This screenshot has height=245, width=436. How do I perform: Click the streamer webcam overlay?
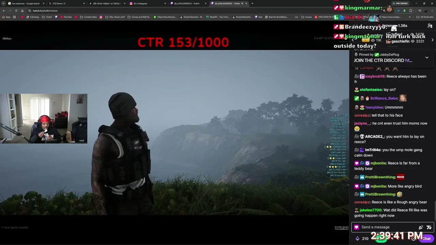[x=44, y=118]
